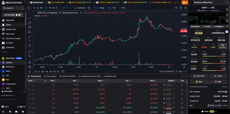Select the text annotation tool

pos(30,41)
